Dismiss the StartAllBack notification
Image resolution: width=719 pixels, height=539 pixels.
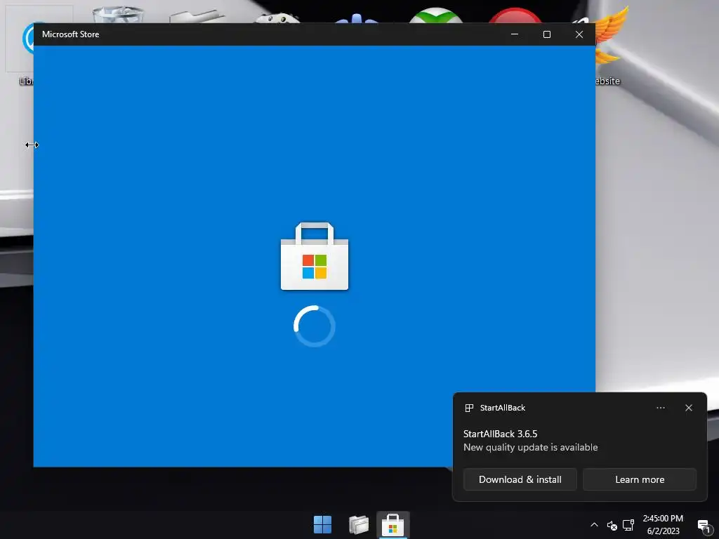[x=688, y=408]
